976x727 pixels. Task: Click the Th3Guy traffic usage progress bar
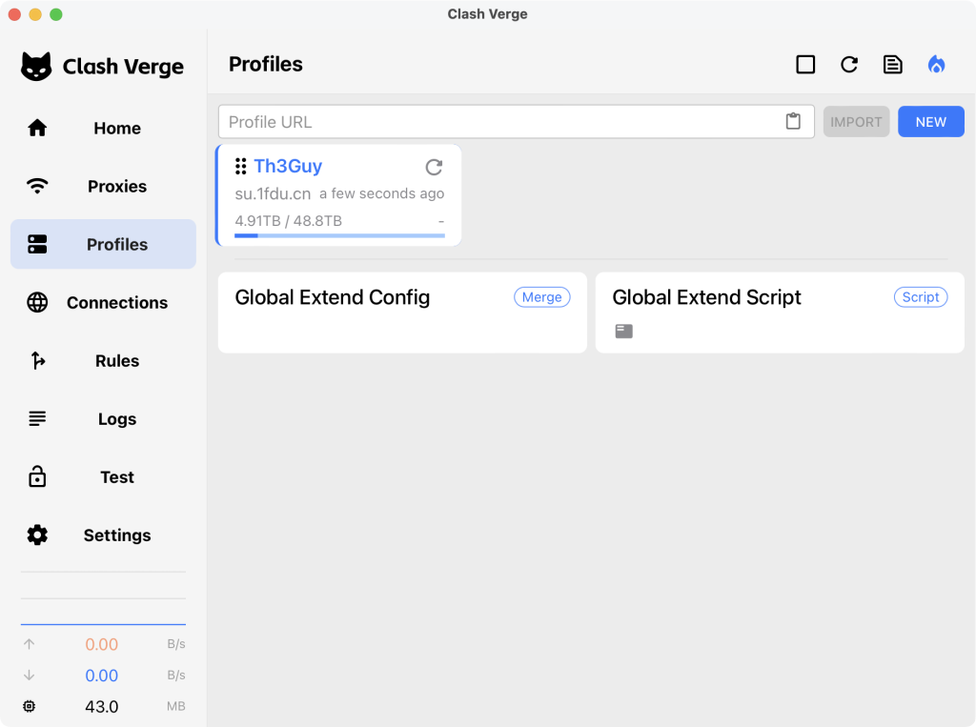[339, 235]
